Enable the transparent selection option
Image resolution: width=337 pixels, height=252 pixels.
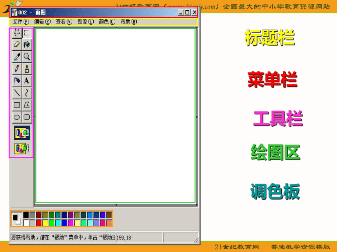[x=22, y=148]
